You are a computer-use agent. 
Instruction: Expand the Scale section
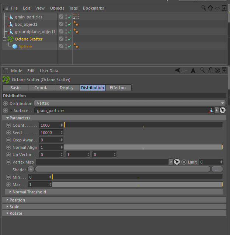coord(7,207)
